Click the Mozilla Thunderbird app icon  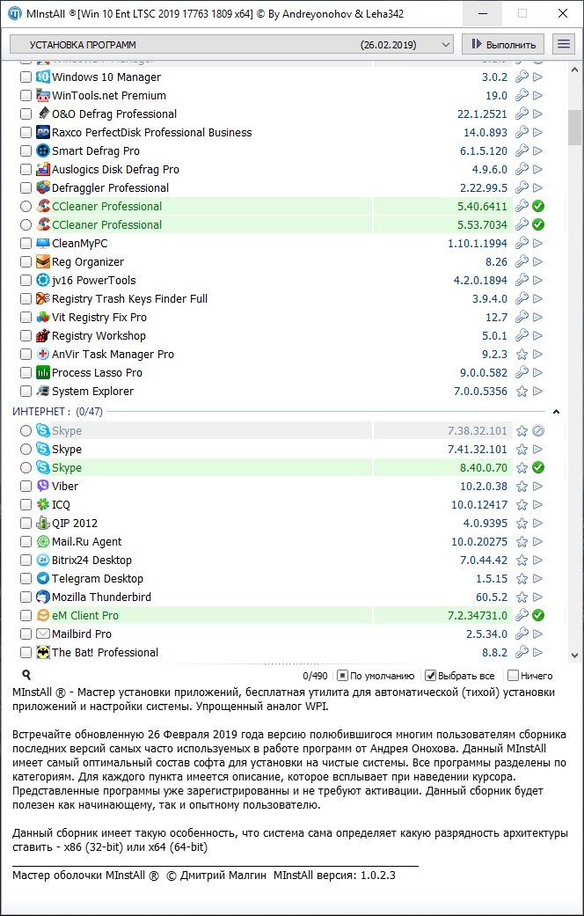[43, 597]
